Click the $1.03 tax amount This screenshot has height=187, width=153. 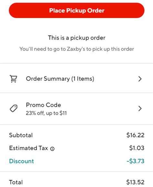(x=137, y=148)
